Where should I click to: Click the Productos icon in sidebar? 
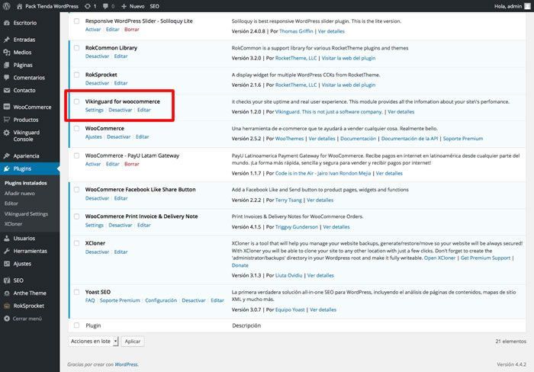coord(7,120)
